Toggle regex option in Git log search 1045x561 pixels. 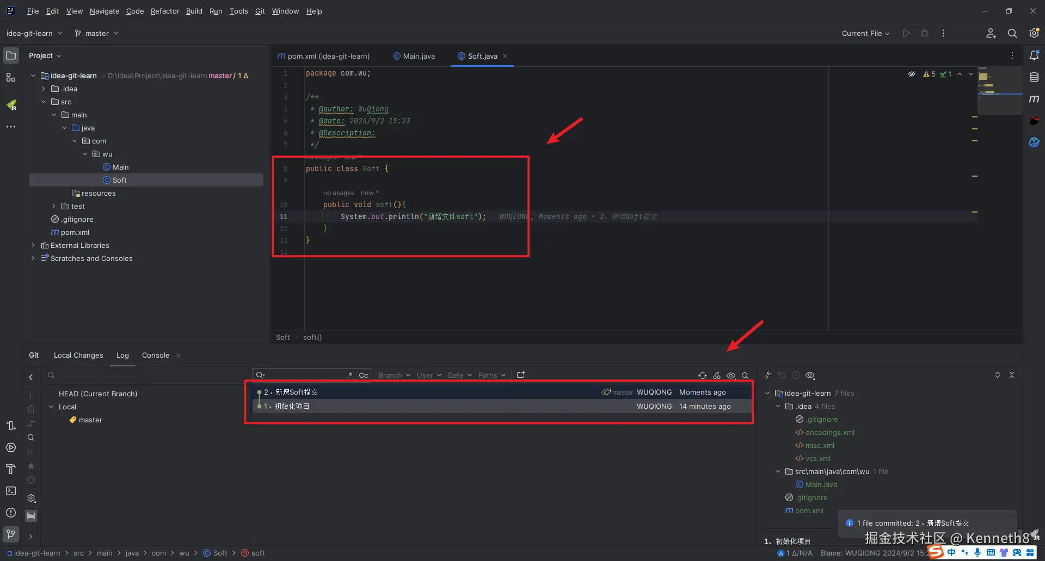pyautogui.click(x=349, y=375)
